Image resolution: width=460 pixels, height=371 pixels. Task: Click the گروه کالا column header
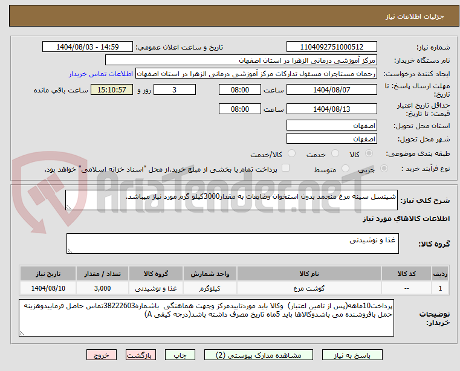(156, 274)
